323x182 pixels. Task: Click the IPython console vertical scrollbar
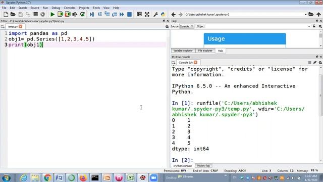[321, 95]
